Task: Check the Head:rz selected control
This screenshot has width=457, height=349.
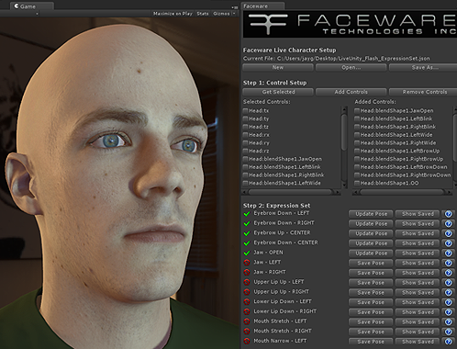Action: (245, 151)
